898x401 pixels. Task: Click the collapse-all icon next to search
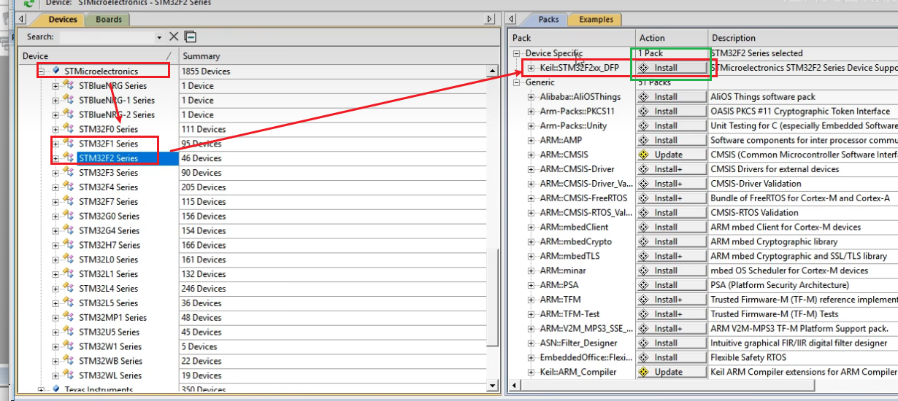coord(190,36)
